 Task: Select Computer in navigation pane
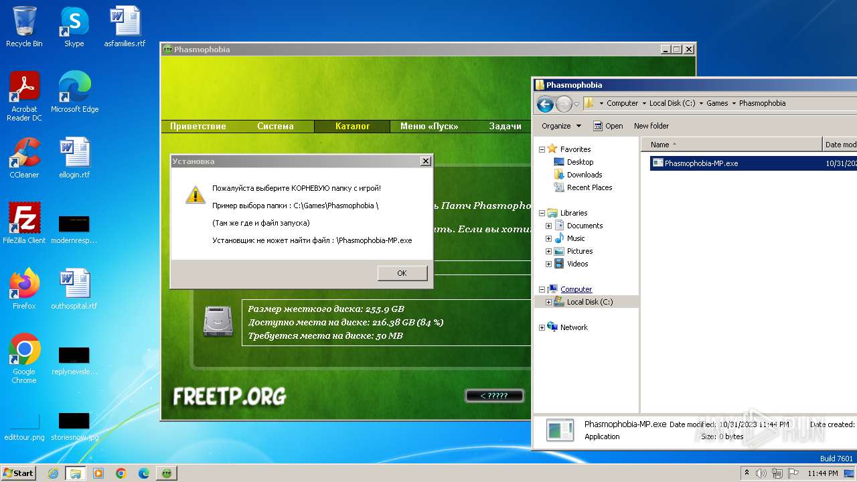click(570, 289)
